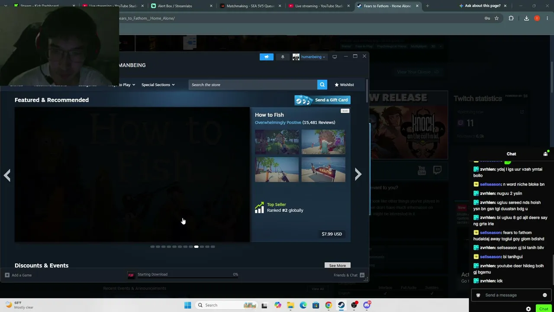The width and height of the screenshot is (554, 312).
Task: Open the Windows Start menu
Action: point(187,305)
